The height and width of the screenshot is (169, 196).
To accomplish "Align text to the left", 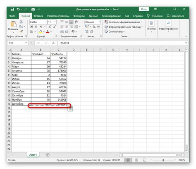I will [62, 27].
